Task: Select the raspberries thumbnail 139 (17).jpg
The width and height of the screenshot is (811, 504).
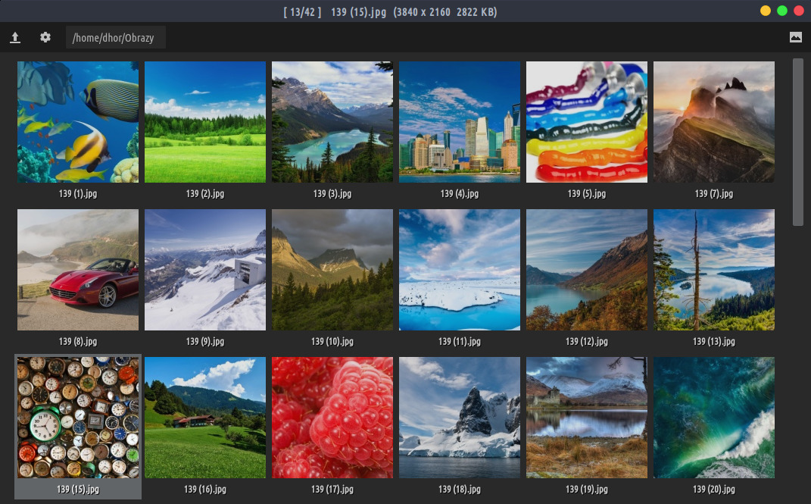Action: [332, 418]
